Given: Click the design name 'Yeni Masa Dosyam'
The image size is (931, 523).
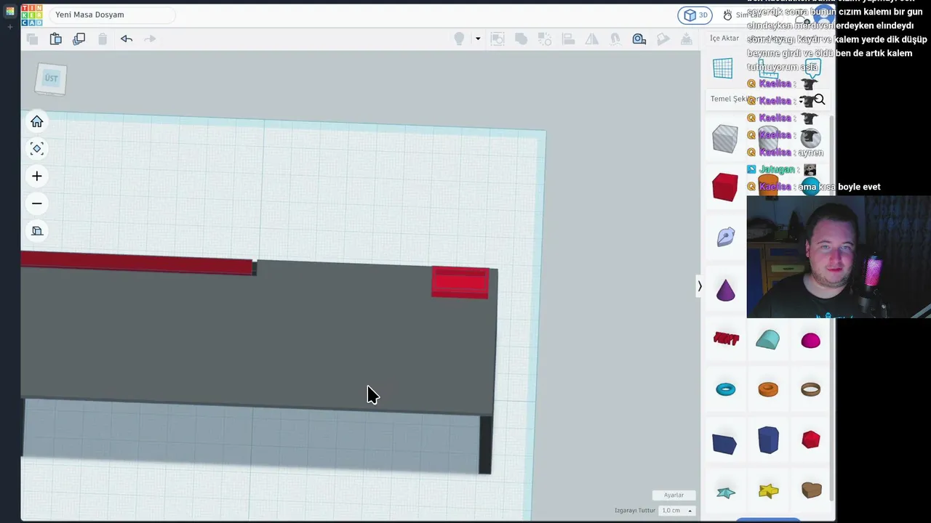Looking at the screenshot, I should (89, 15).
